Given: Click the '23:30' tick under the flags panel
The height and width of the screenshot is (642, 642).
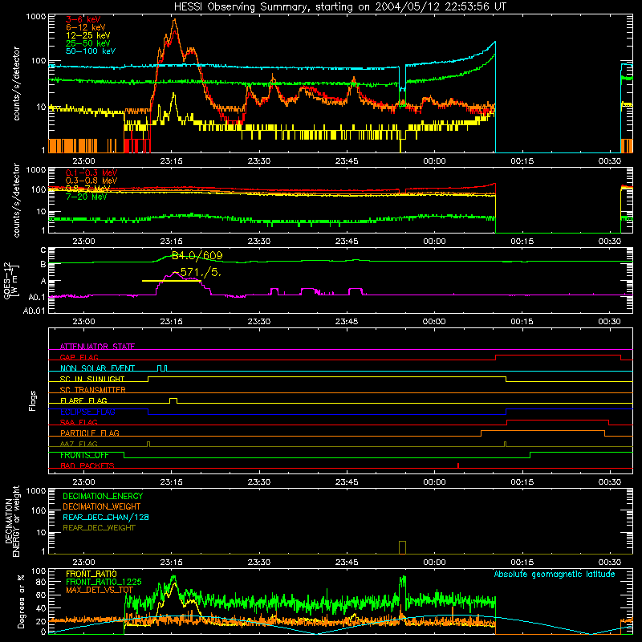Looking at the screenshot, I should (258, 482).
